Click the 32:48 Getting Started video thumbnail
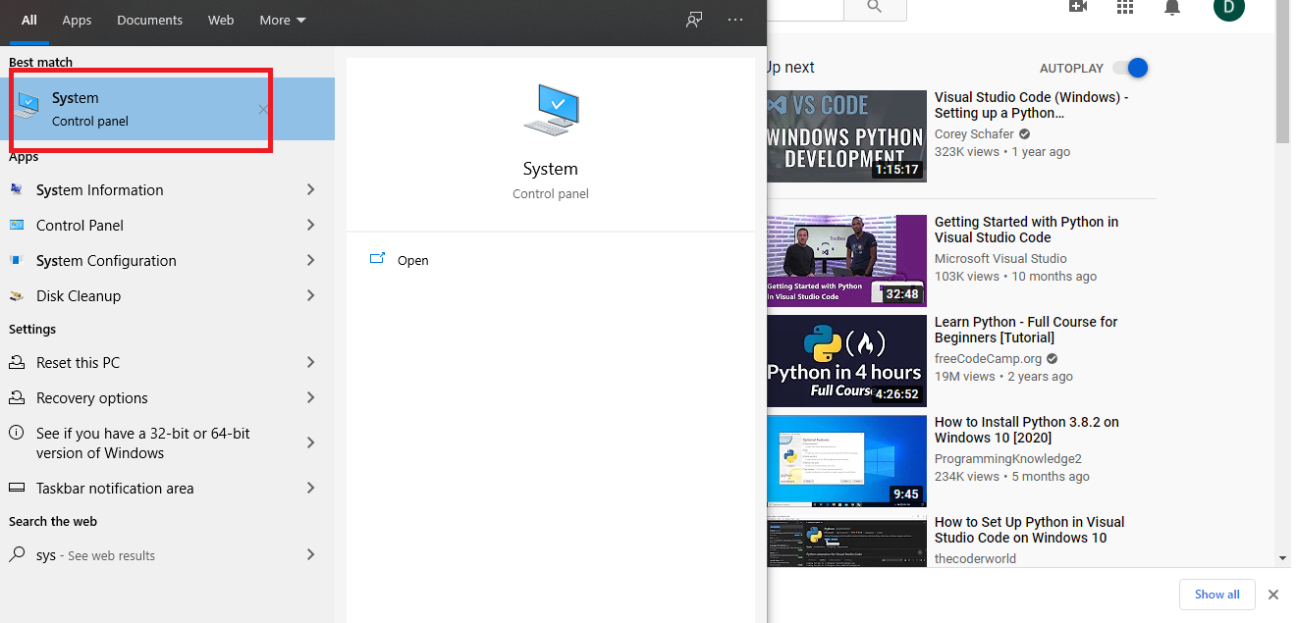The image size is (1297, 623). (846, 260)
